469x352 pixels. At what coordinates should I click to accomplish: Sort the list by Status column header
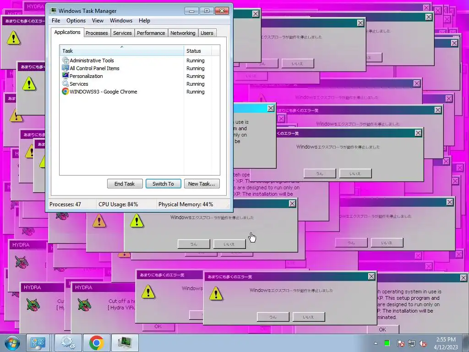click(197, 50)
